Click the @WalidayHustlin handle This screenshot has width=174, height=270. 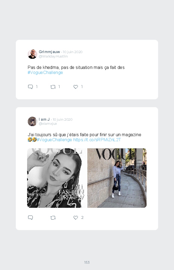coord(53,56)
